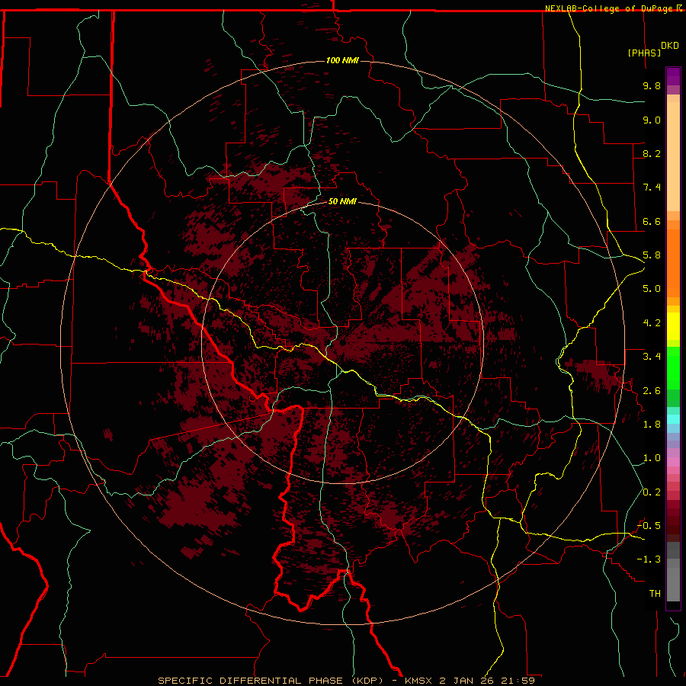Click the 9.8 value on color scale
Viewport: 686px width, 686px height.
coord(652,85)
